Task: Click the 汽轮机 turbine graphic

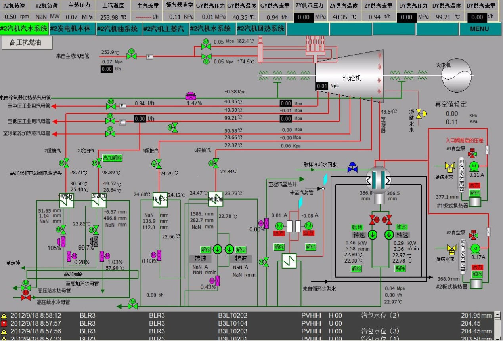Action: (x=349, y=78)
